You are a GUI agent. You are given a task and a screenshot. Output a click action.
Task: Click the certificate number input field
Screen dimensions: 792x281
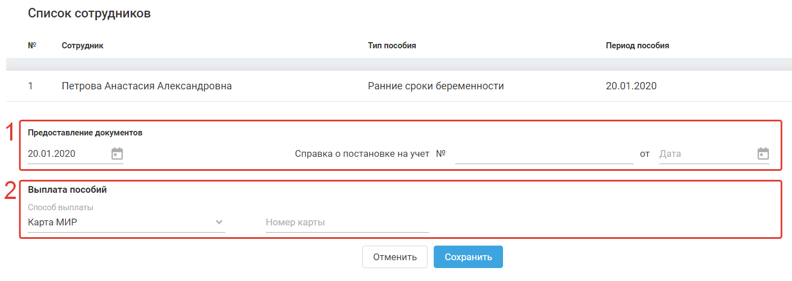pos(544,153)
